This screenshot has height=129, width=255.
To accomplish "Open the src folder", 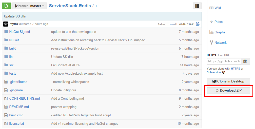I will click(11, 65).
